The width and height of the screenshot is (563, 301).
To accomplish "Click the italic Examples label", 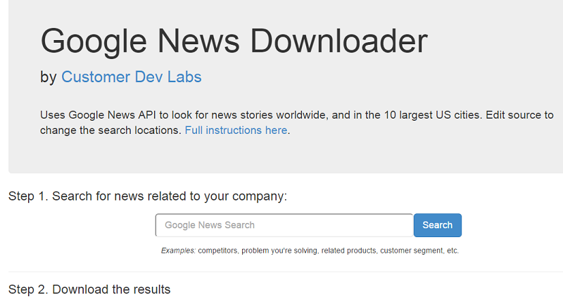I will pyautogui.click(x=178, y=250).
